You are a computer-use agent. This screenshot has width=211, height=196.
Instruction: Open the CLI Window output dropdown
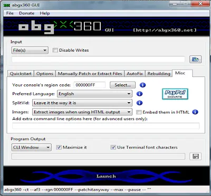[32, 147]
